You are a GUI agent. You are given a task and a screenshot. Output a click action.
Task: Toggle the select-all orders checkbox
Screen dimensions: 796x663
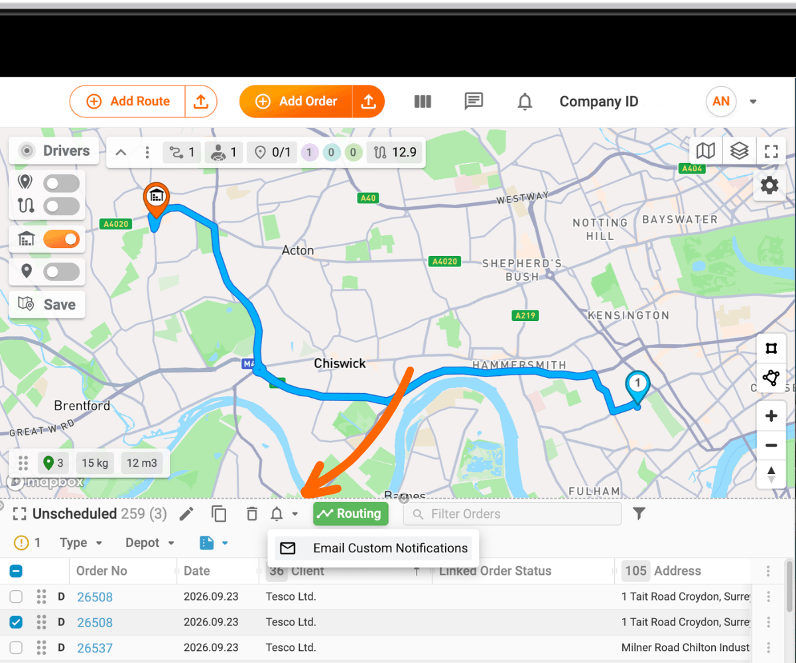[17, 571]
